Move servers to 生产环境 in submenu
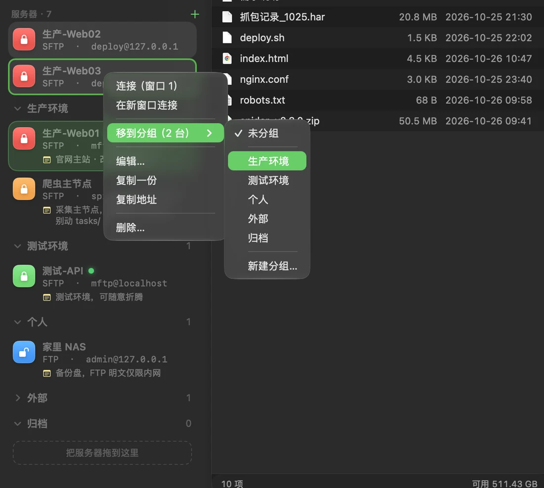This screenshot has width=544, height=488. click(267, 161)
